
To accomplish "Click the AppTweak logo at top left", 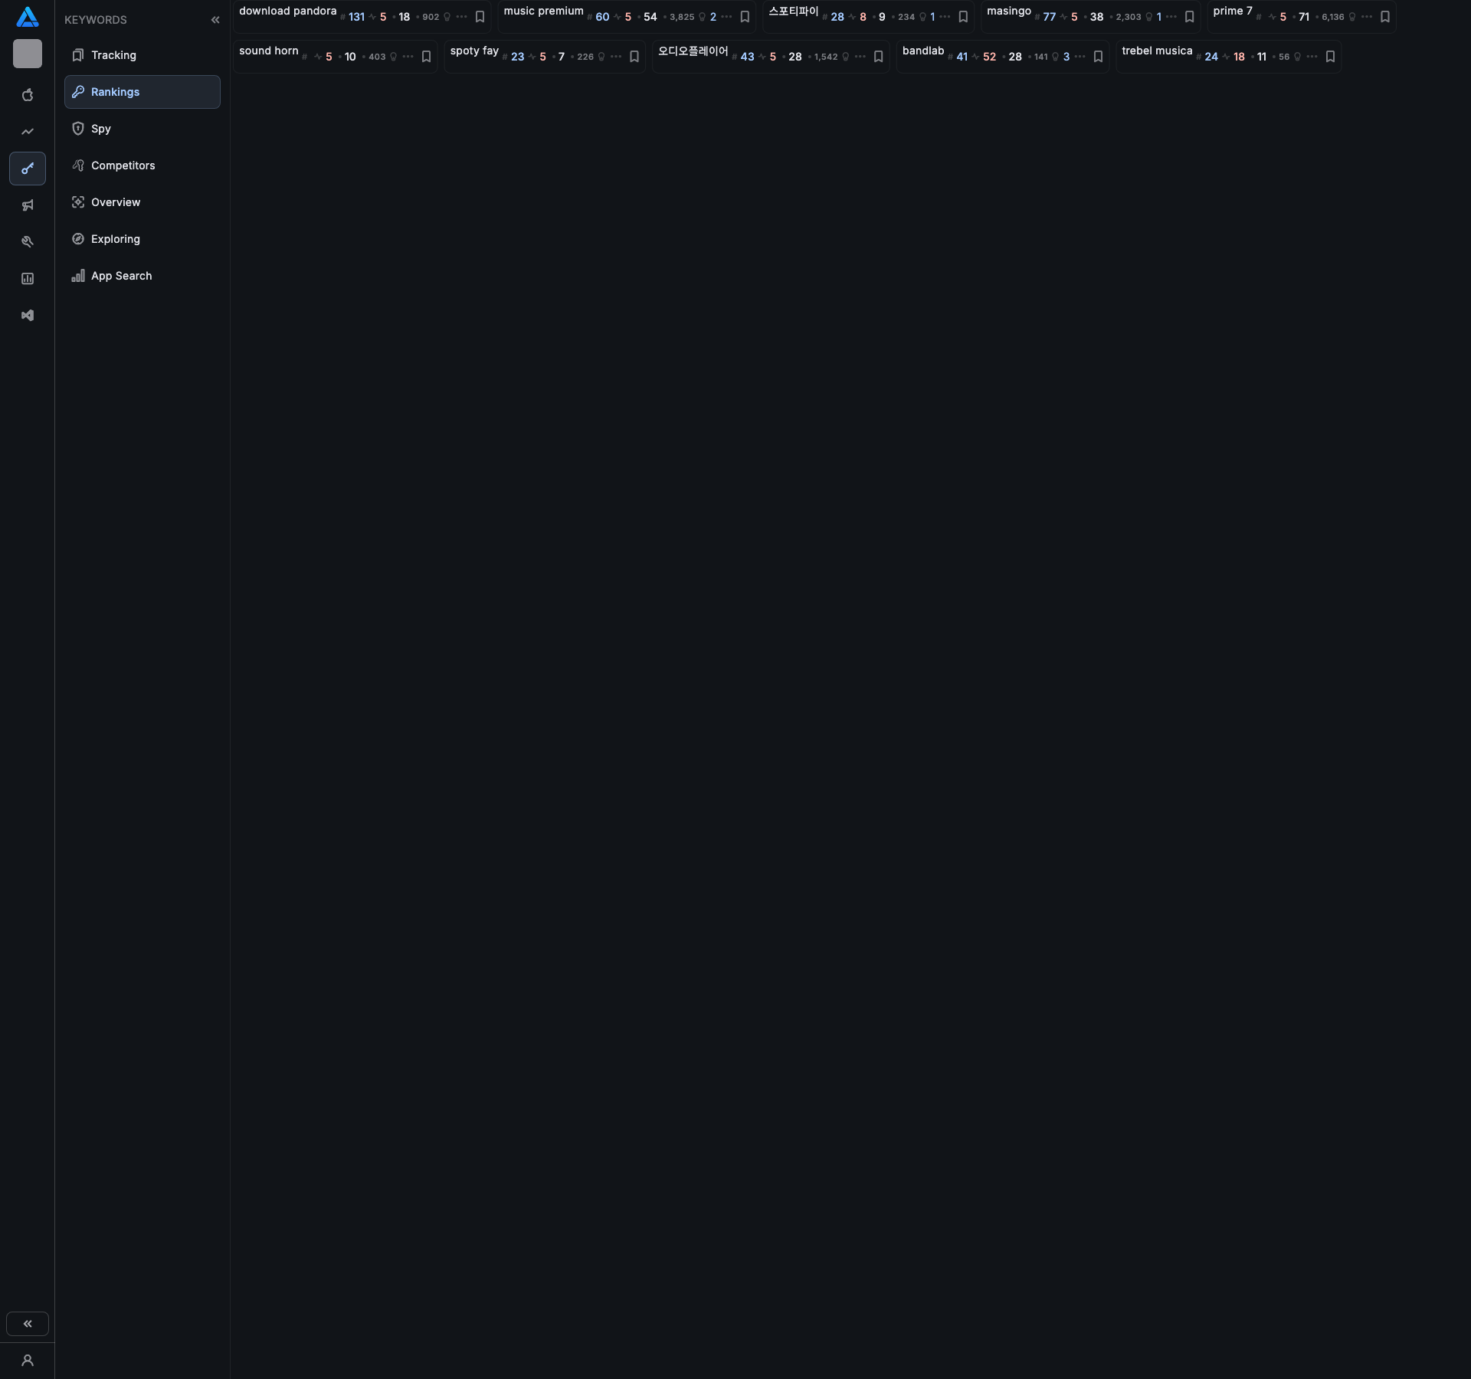I will tap(28, 17).
